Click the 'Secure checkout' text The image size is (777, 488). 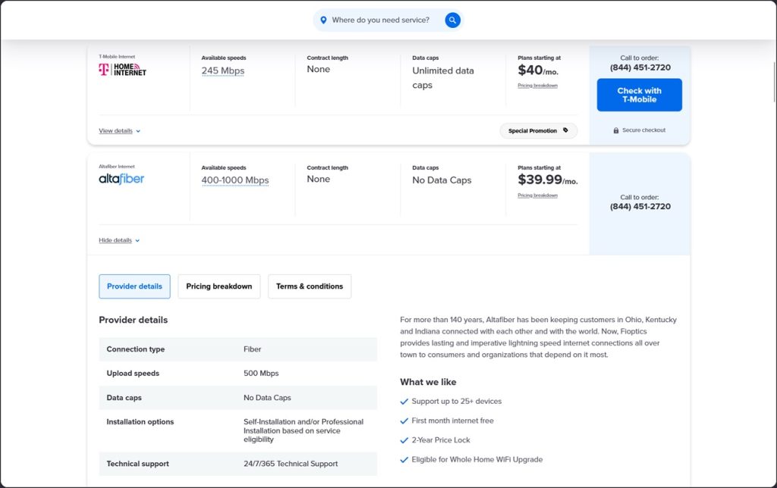click(x=643, y=130)
